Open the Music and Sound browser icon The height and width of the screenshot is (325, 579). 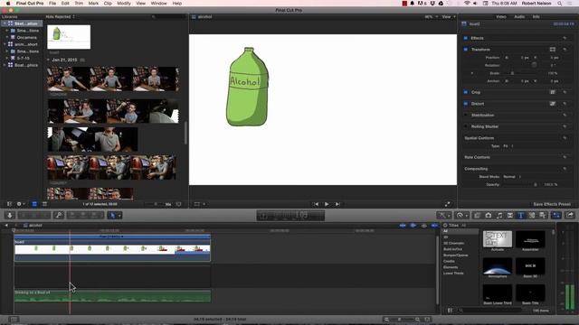tap(499, 215)
